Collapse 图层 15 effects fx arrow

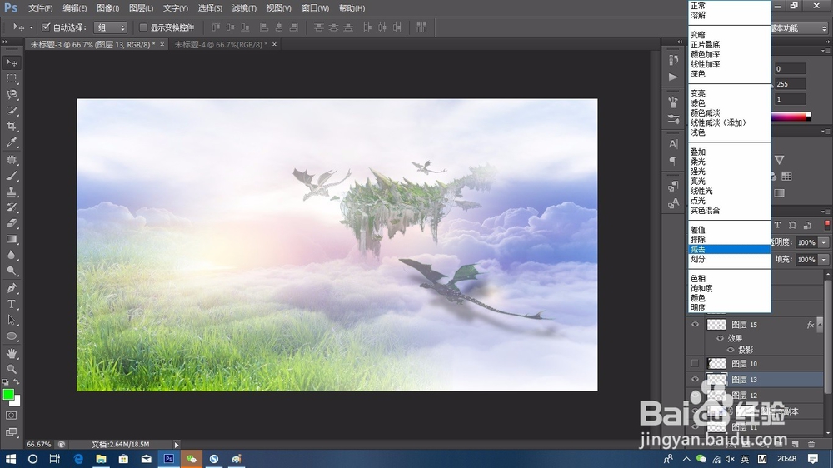click(x=820, y=324)
